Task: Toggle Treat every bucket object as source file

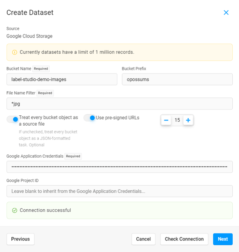Action: pyautogui.click(x=13, y=119)
